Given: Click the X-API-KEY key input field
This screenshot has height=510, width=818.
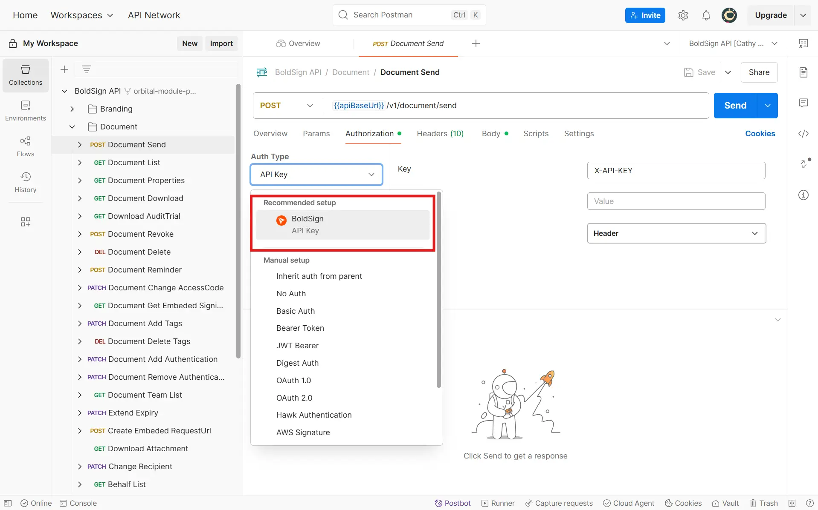Looking at the screenshot, I should pyautogui.click(x=676, y=171).
